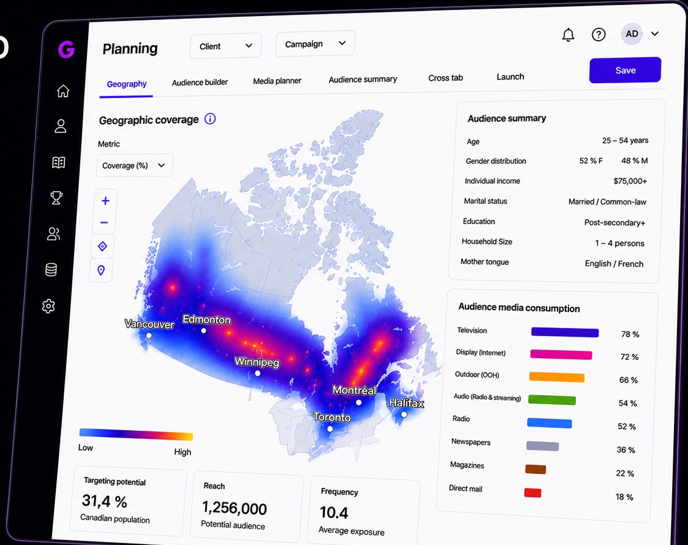688x545 pixels.
Task: Switch to the Launch tab
Action: click(510, 76)
